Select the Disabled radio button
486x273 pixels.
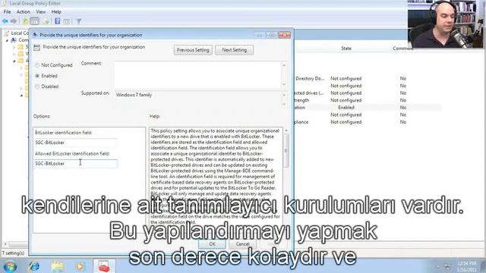pyautogui.click(x=37, y=86)
